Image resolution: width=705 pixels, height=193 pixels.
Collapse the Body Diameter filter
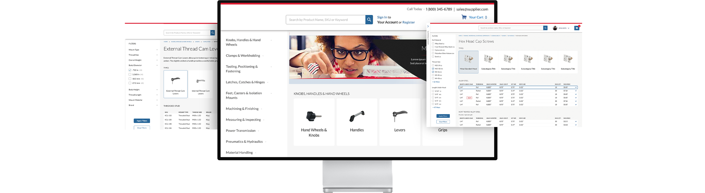[x=143, y=65]
